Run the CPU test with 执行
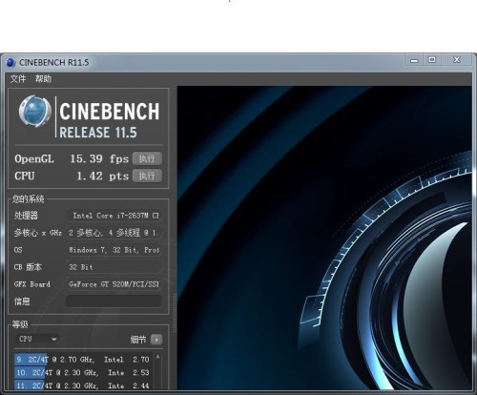477x395 pixels. 147,176
